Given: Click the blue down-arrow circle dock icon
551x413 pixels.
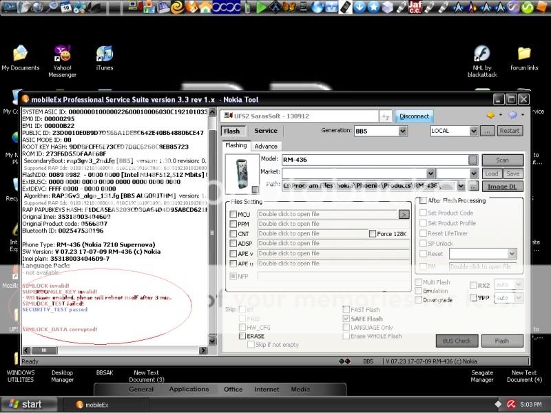Looking at the screenshot, I should pyautogui.click(x=360, y=7).
